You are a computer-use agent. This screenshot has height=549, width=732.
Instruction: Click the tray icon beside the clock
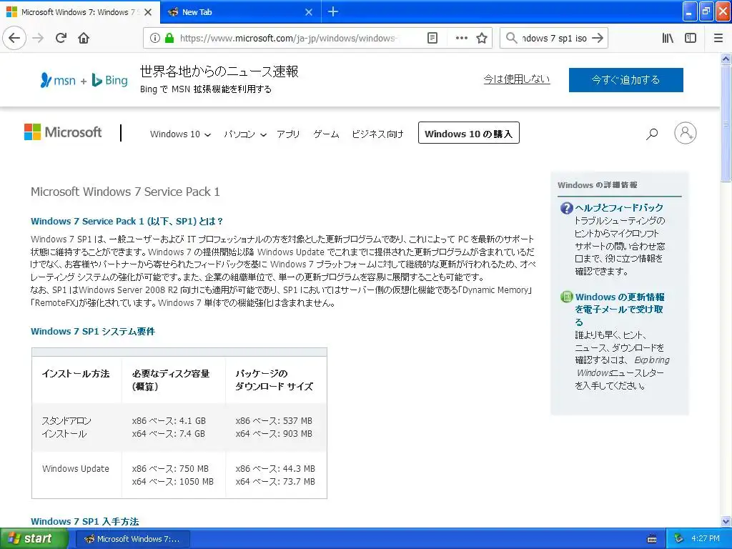pos(678,539)
